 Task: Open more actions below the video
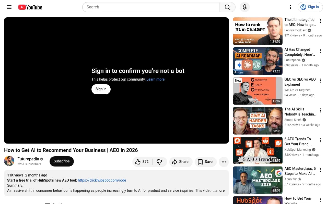tap(224, 162)
